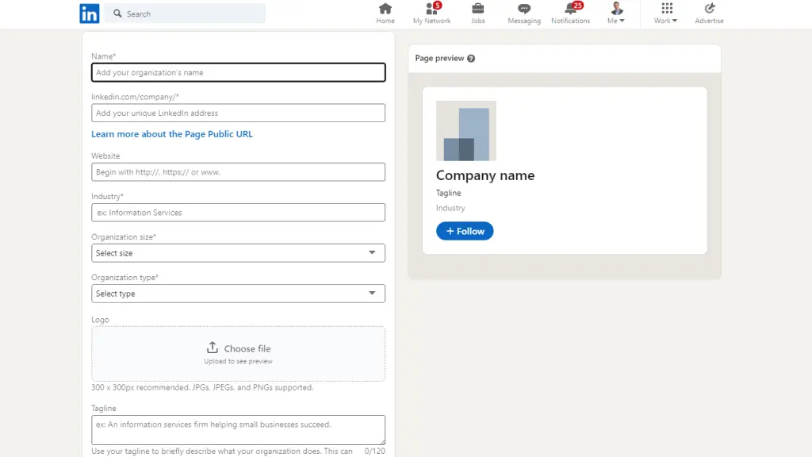This screenshot has width=812, height=457.
Task: Click the Home menu label
Action: 385,21
